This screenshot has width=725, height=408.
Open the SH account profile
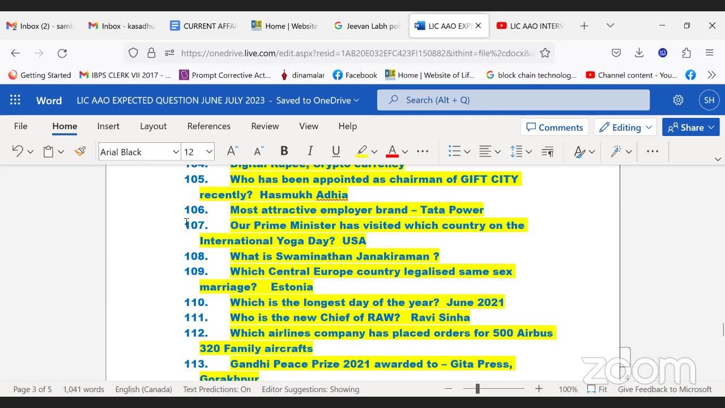tap(709, 100)
